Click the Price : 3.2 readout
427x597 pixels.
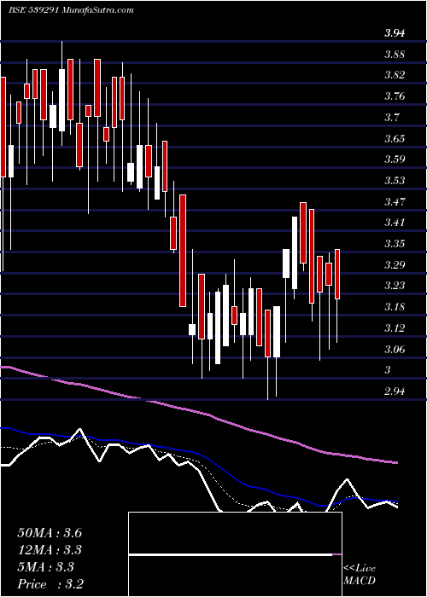tap(50, 584)
